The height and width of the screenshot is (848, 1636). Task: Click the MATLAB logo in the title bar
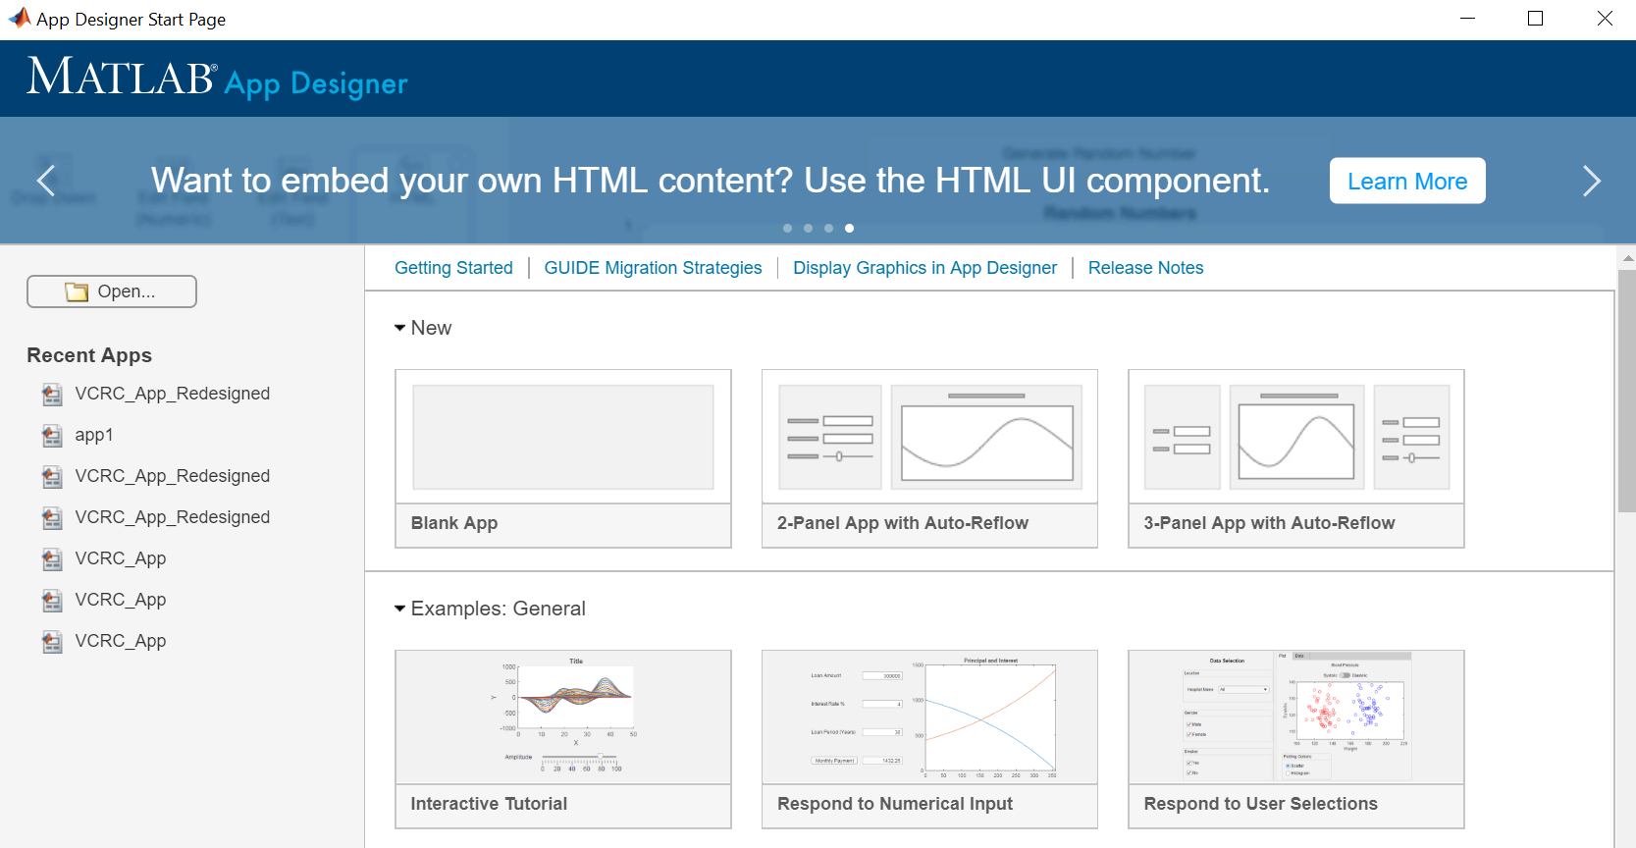[x=19, y=19]
